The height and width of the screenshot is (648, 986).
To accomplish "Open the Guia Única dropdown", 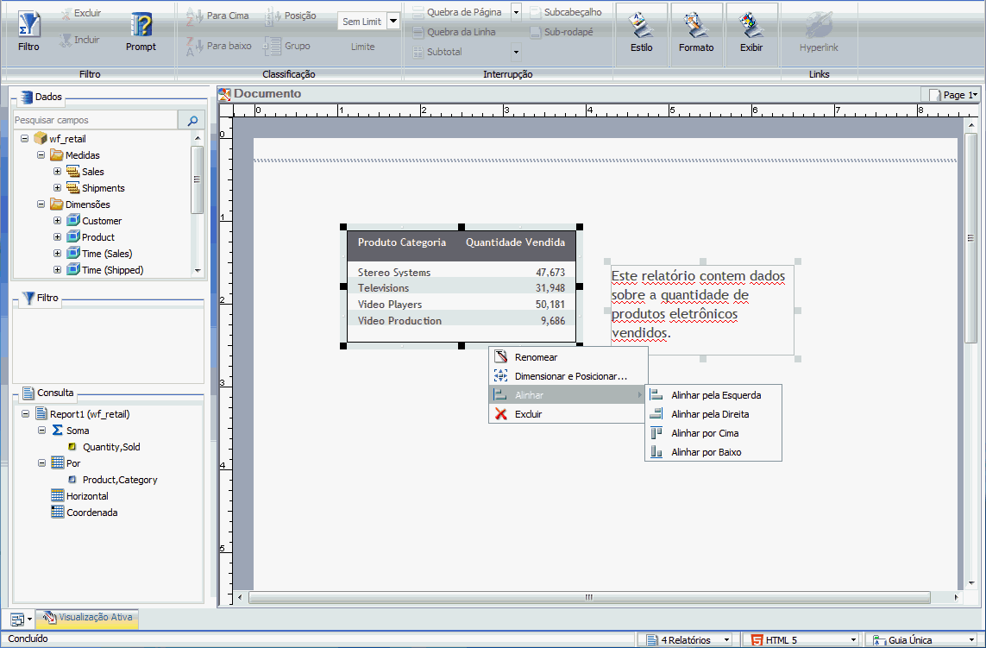I will [x=972, y=640].
